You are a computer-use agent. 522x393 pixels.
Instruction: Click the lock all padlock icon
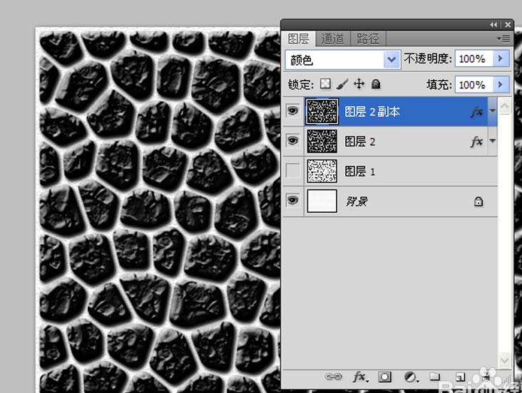point(376,84)
